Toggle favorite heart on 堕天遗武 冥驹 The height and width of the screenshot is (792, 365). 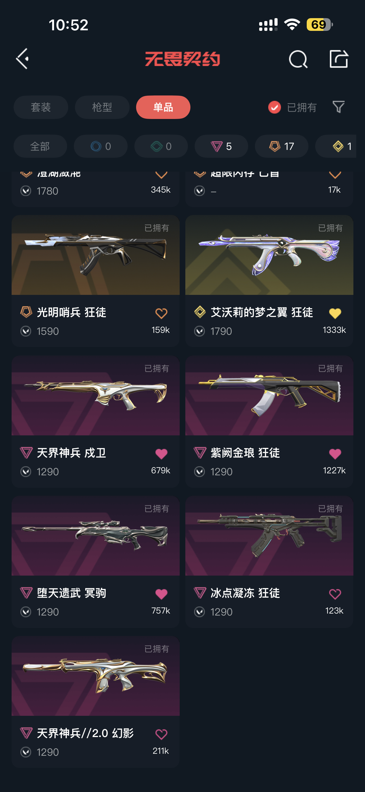pos(161,594)
